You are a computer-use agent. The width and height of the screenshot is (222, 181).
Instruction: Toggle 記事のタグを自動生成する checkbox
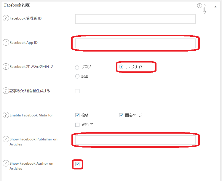coord(77,91)
